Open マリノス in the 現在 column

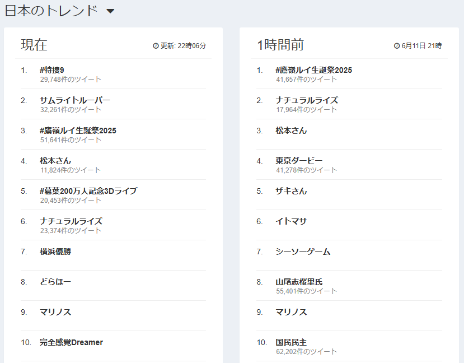[x=55, y=312]
